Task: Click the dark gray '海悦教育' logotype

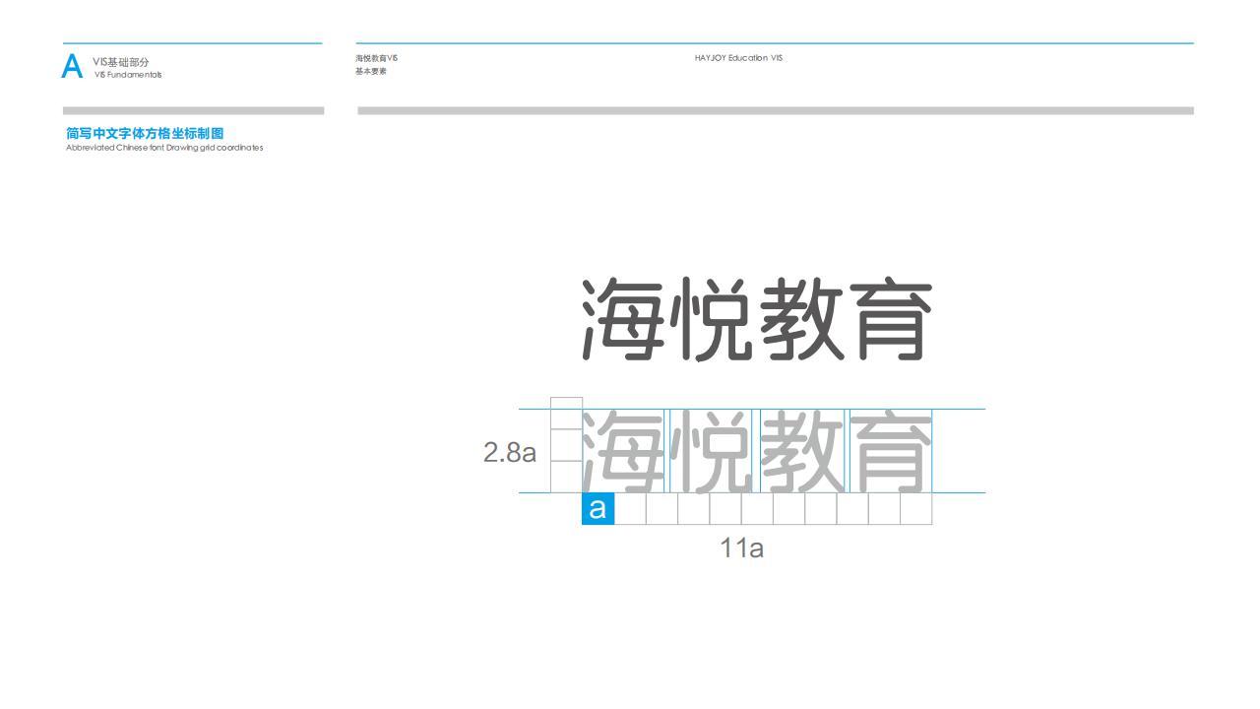Action: tap(757, 319)
